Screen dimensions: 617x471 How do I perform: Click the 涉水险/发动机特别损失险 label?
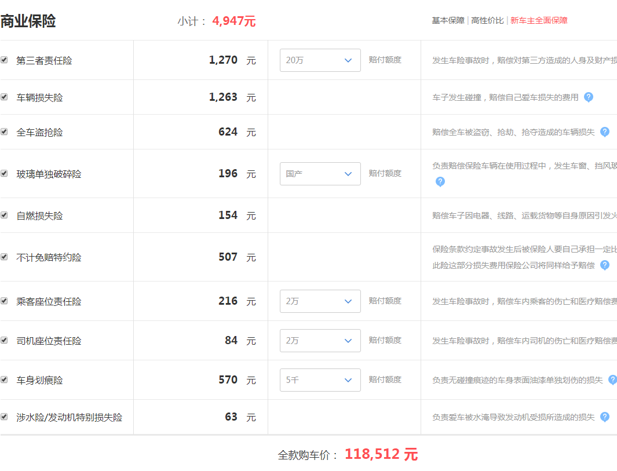70,417
